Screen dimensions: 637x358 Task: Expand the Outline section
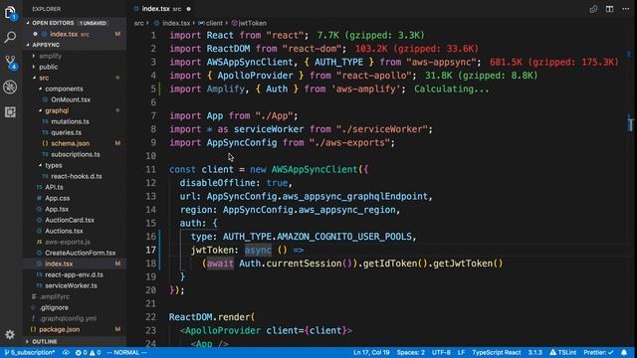75,341
